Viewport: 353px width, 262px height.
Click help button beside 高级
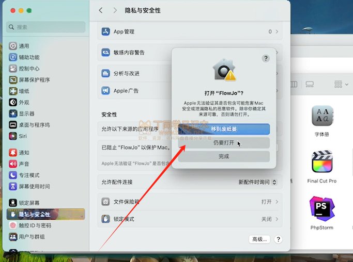click(x=279, y=239)
